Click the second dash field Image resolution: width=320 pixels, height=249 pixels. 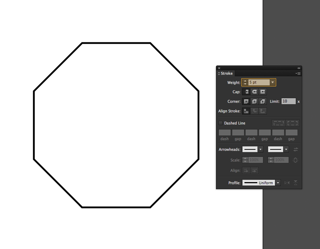click(x=252, y=132)
